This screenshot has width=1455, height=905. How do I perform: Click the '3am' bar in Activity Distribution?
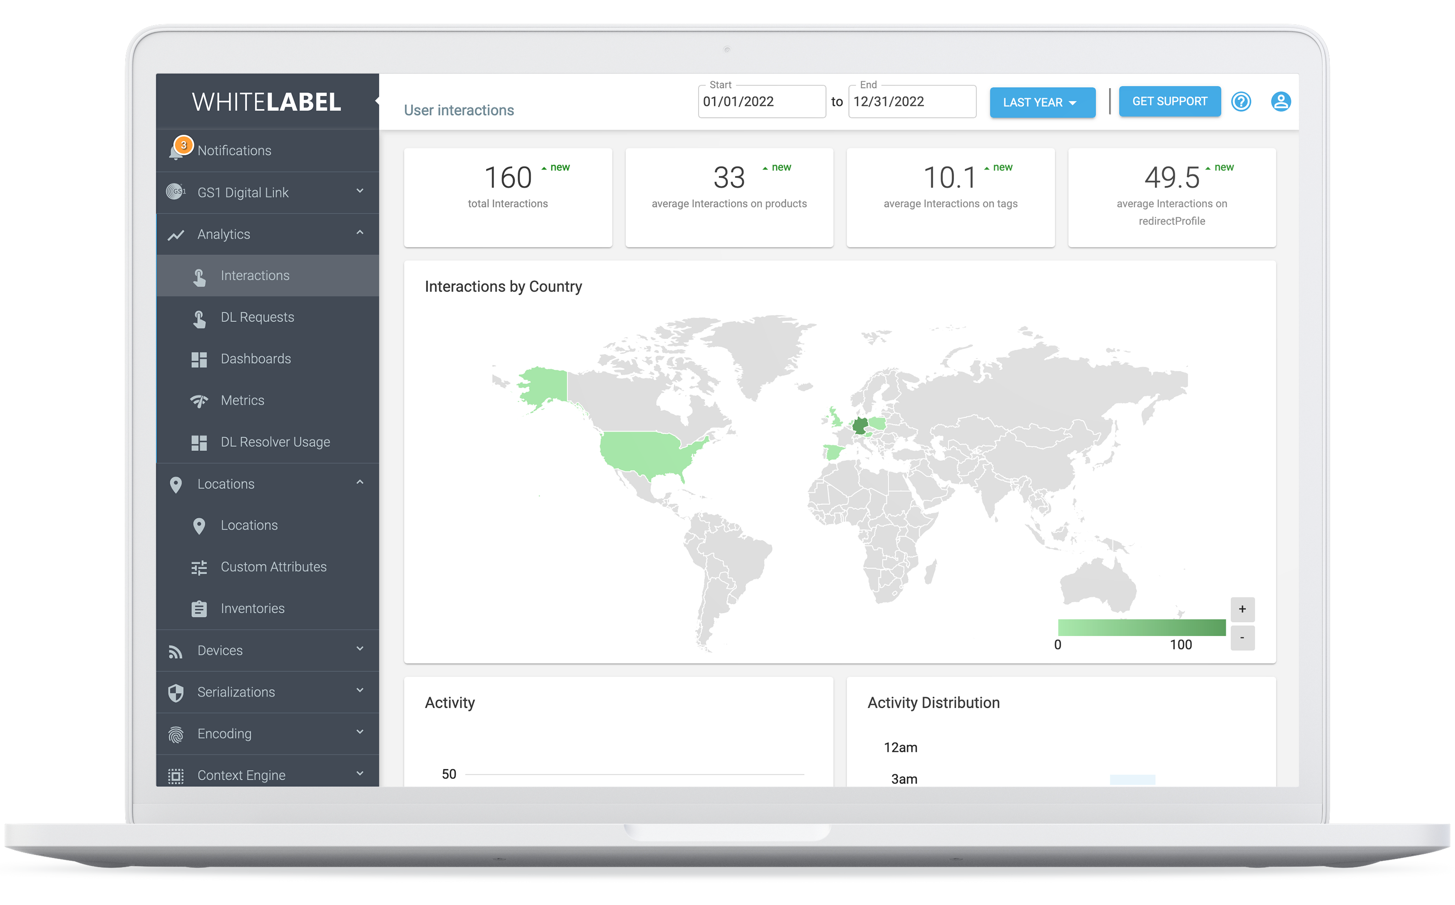(1132, 779)
